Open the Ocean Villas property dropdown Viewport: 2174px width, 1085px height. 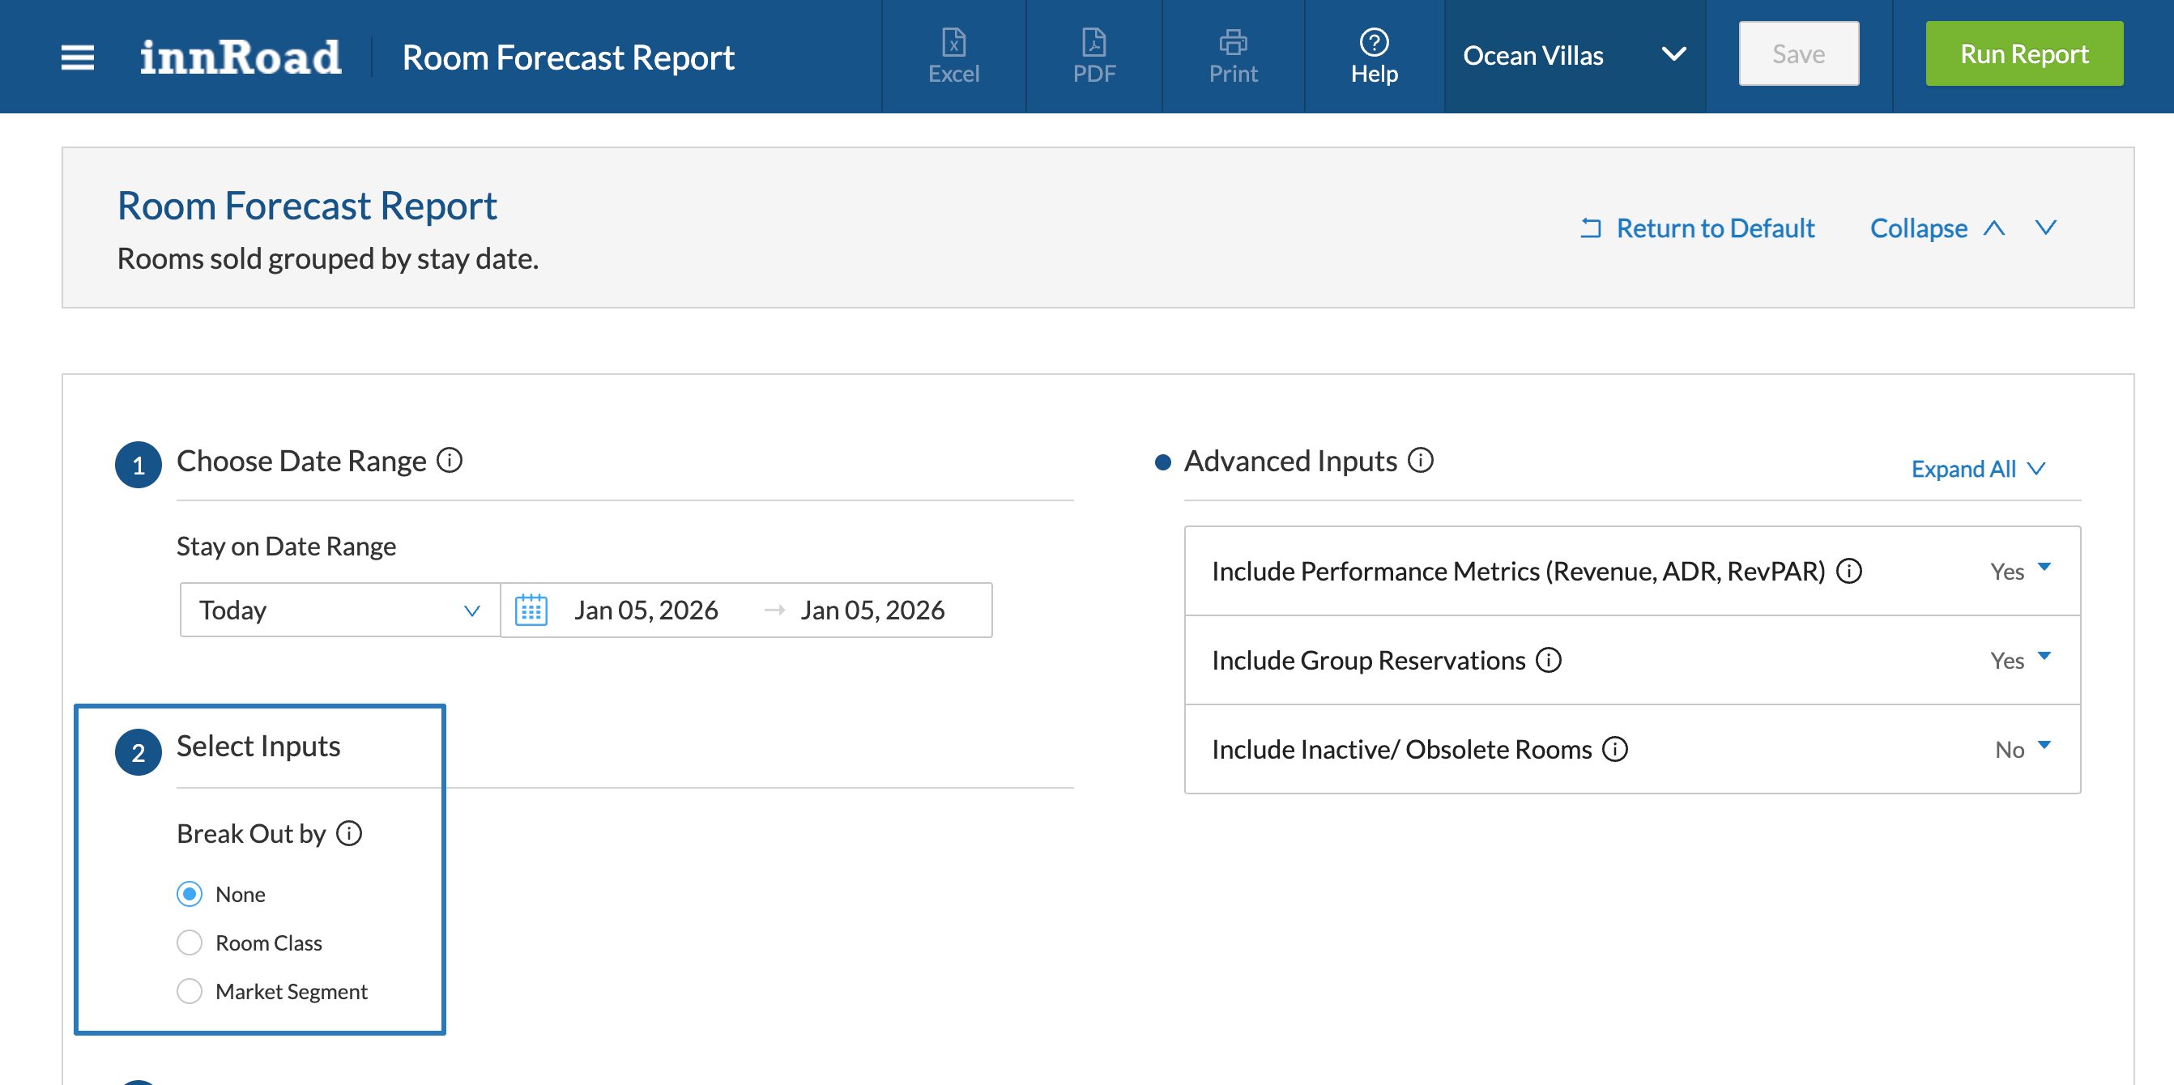click(x=1573, y=56)
